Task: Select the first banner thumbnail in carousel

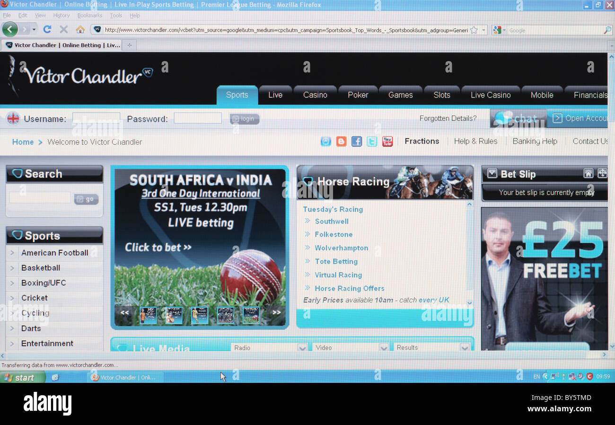Action: tap(148, 315)
